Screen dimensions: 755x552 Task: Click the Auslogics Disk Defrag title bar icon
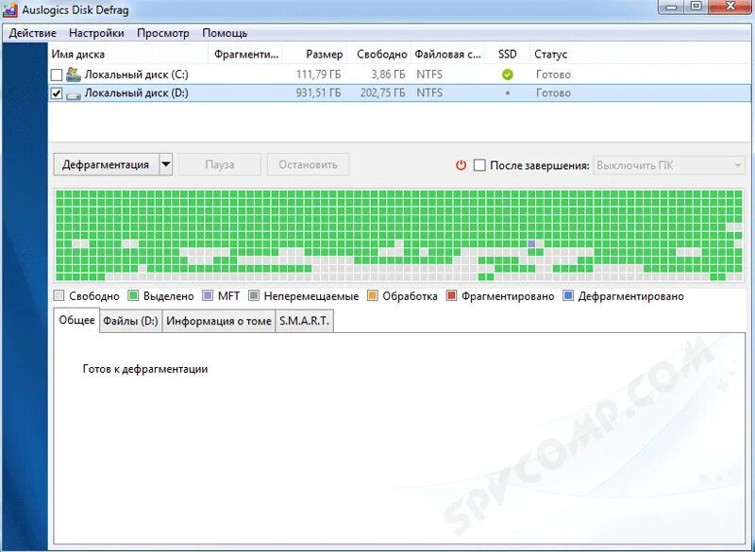click(9, 9)
